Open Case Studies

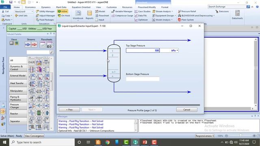143,11
